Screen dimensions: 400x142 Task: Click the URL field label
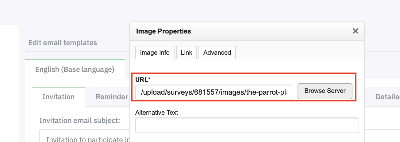click(x=143, y=80)
